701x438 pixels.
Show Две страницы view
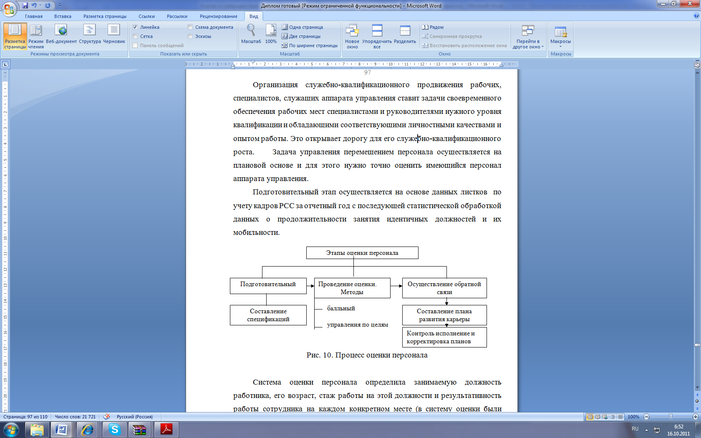pyautogui.click(x=301, y=36)
